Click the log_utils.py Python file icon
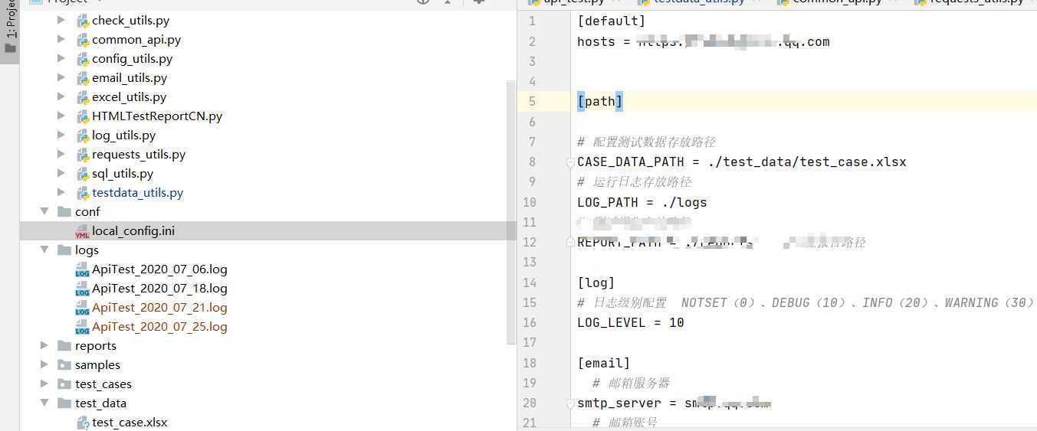This screenshot has height=431, width=1037. click(83, 136)
